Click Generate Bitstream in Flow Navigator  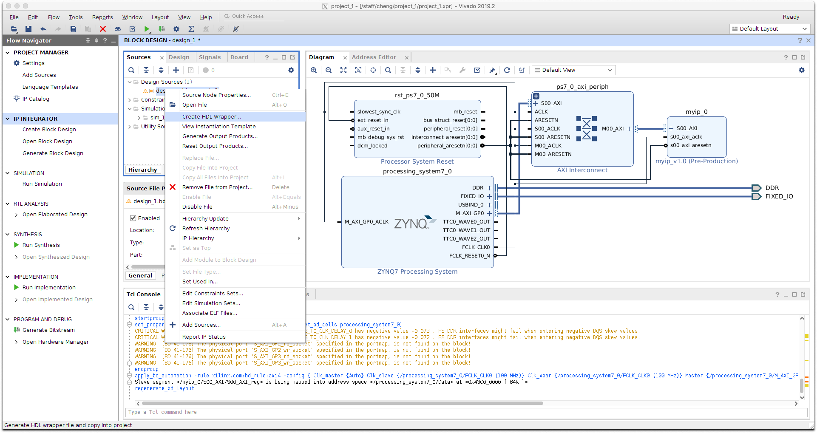[48, 330]
